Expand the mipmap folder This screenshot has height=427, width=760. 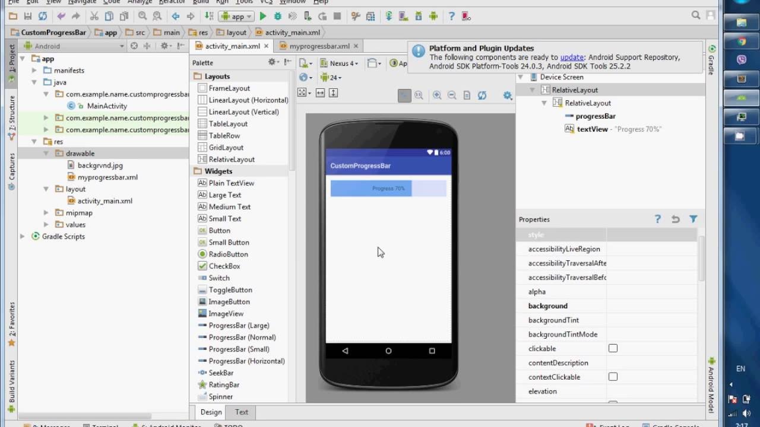46,212
